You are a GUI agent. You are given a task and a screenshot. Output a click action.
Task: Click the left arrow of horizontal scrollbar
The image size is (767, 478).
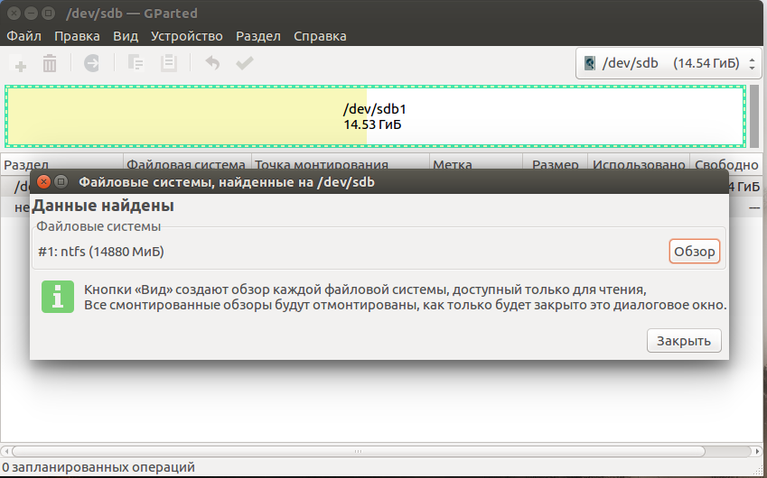tap(5, 451)
